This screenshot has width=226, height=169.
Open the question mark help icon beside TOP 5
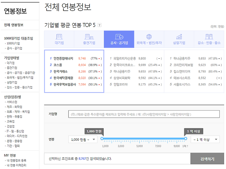pyautogui.click(x=100, y=25)
